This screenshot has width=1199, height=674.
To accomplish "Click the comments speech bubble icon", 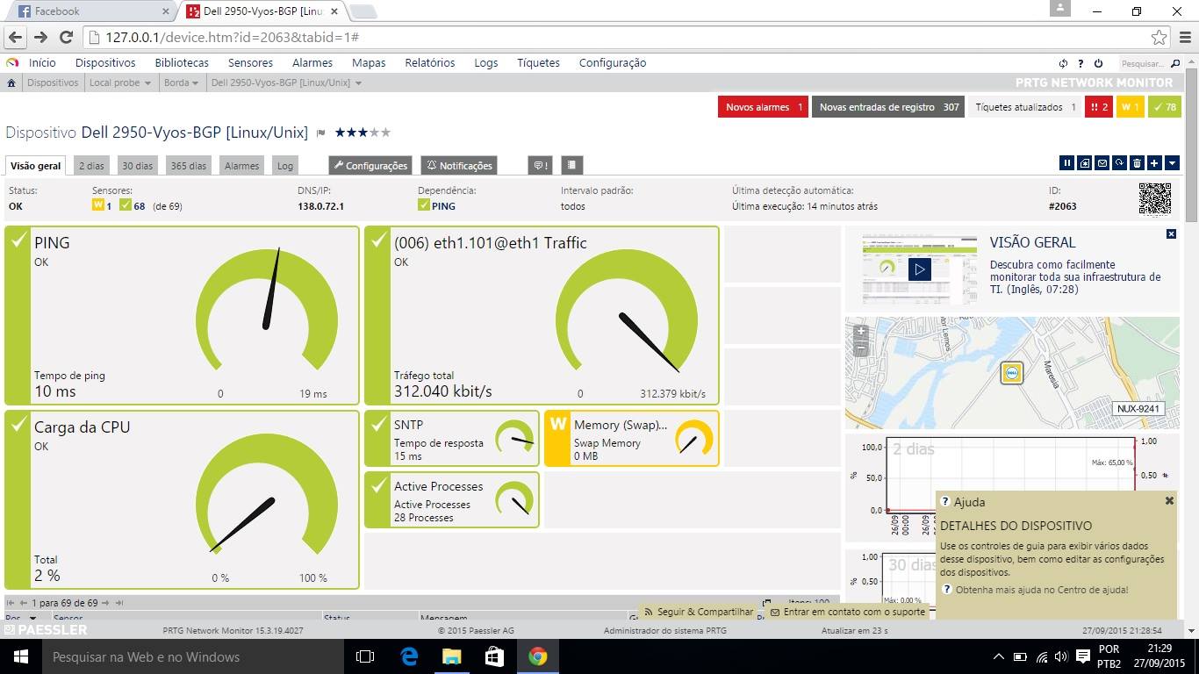I will click(x=540, y=165).
